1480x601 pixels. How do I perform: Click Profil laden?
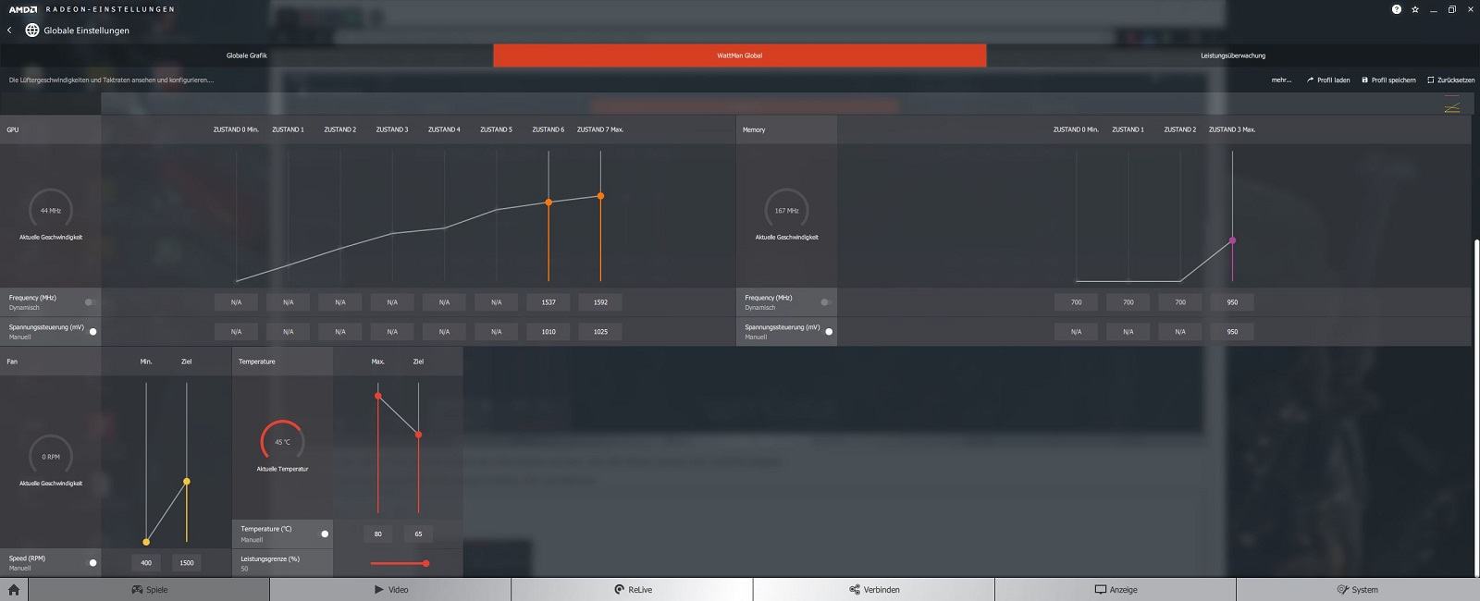[x=1328, y=80]
